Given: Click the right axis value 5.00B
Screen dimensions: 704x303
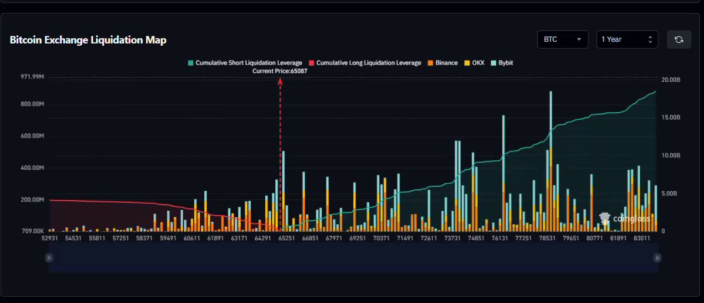Looking at the screenshot, I should [x=671, y=193].
